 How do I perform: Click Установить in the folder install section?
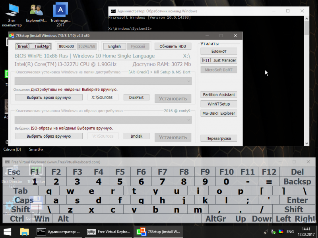(173, 98)
